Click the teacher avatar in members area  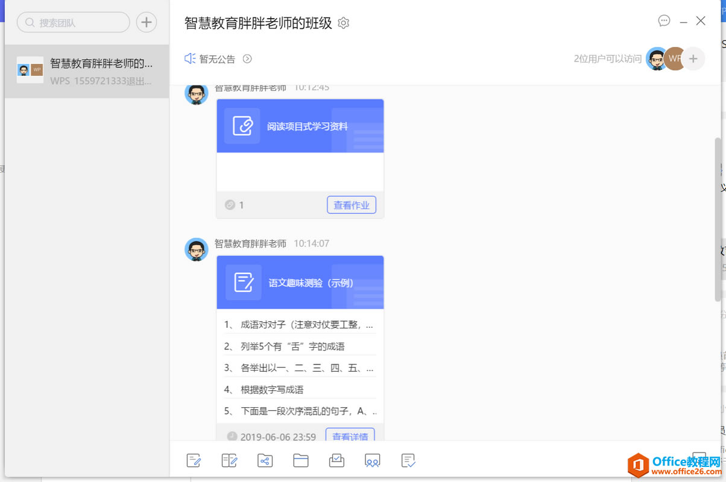657,58
